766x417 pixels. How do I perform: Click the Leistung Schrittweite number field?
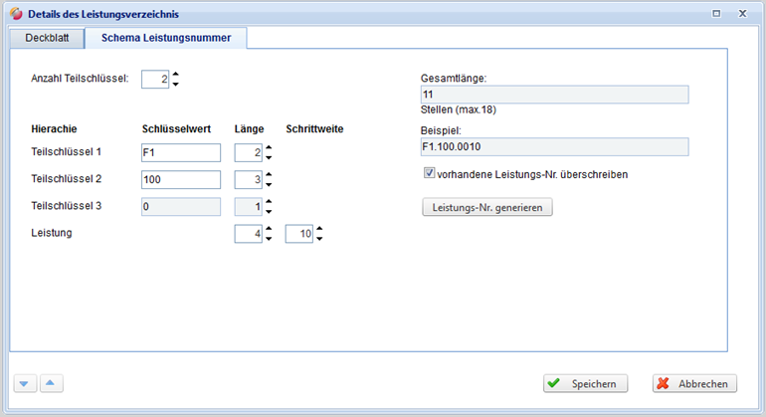pyautogui.click(x=298, y=234)
